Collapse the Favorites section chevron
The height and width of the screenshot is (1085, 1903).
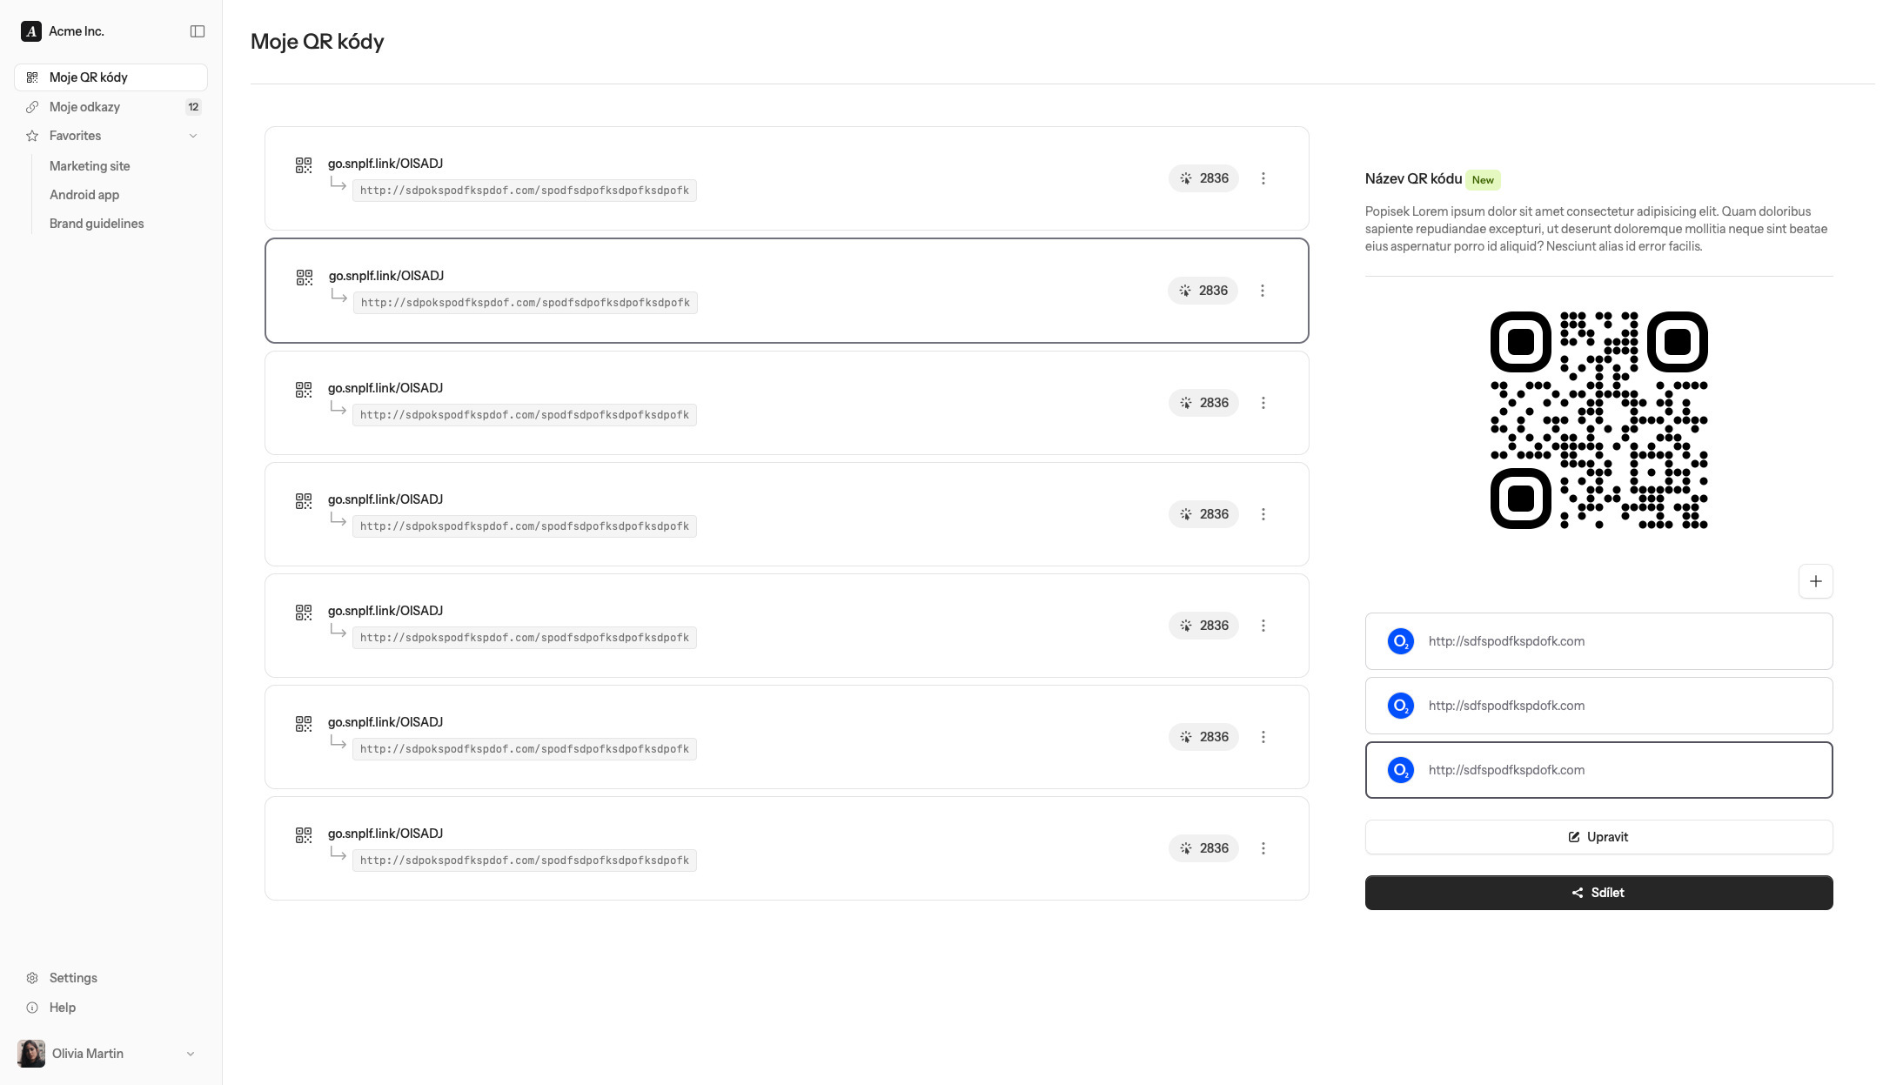(193, 136)
